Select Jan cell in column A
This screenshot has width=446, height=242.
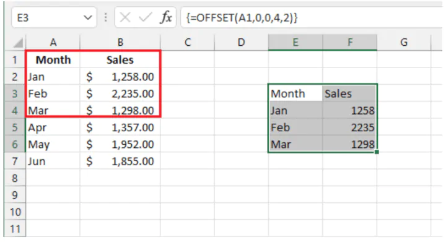point(53,76)
